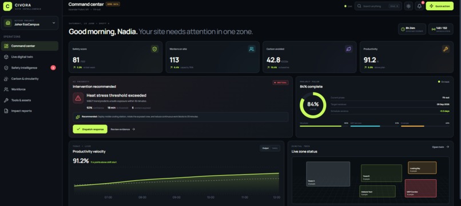461x206 pixels.
Task: Click the arrow icon next to Open twin
Action: click(447, 147)
